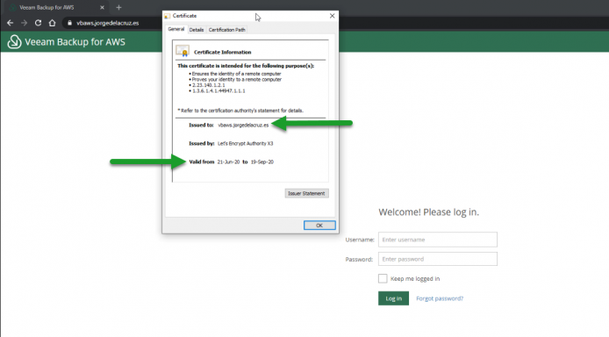The height and width of the screenshot is (337, 609).
Task: Open a new browser tab
Action: pyautogui.click(x=118, y=7)
